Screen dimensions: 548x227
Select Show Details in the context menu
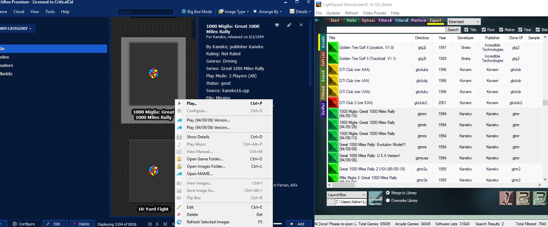click(x=224, y=137)
